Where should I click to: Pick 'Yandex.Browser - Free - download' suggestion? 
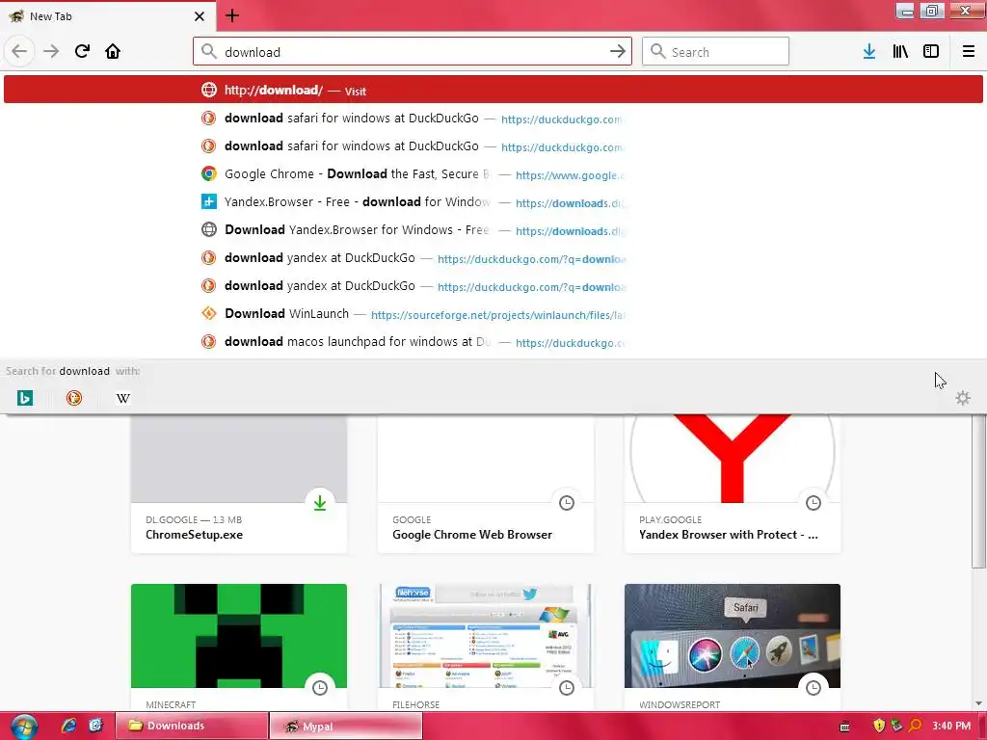point(493,202)
